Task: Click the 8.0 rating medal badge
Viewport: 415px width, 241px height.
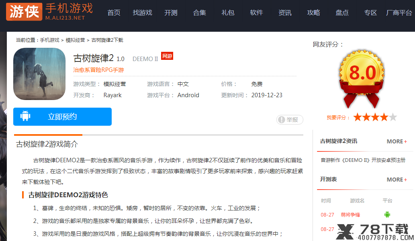Action: pyautogui.click(x=362, y=78)
